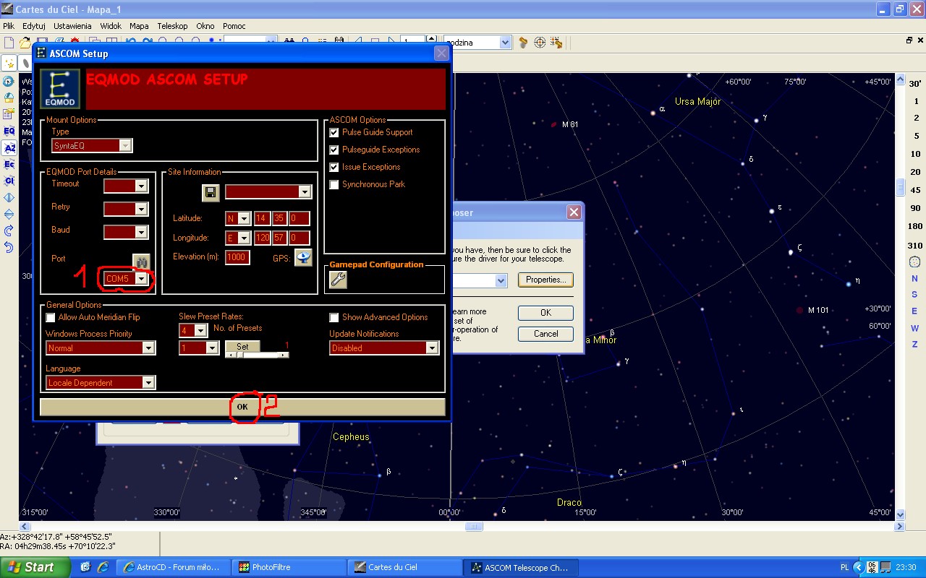
Task: Click the new chart toolbar icon
Action: [9, 43]
